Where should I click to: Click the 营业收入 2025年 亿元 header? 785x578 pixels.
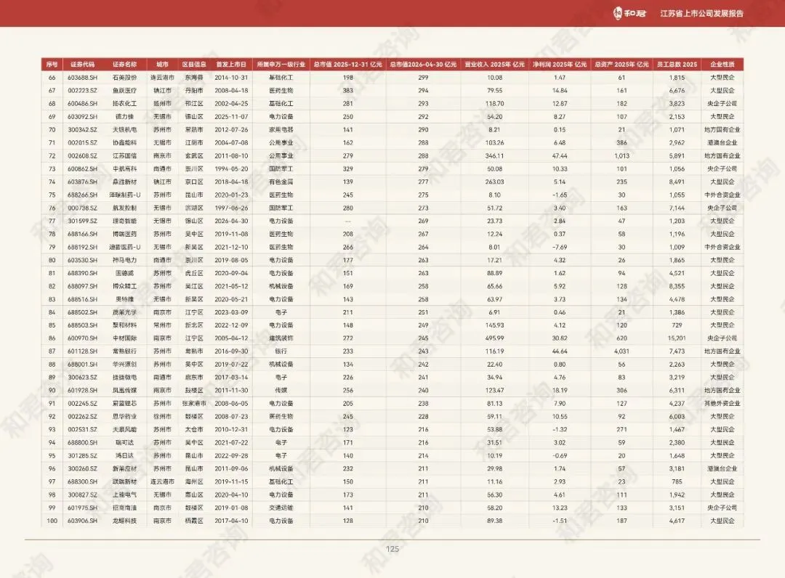[495, 65]
